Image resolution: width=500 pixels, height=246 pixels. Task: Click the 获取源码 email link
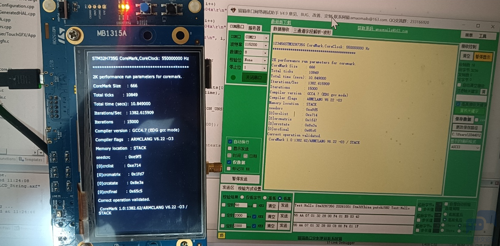point(383,30)
